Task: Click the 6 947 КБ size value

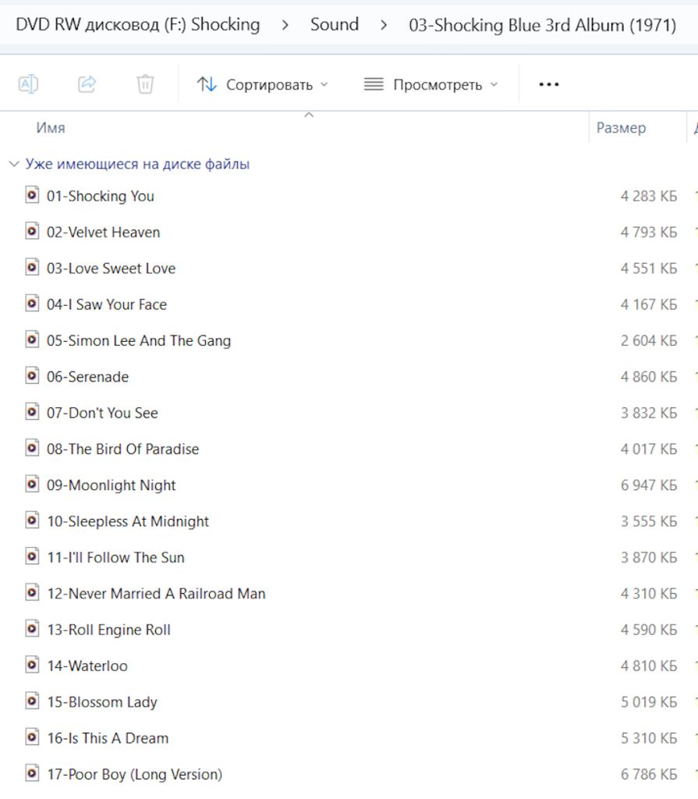Action: (649, 485)
